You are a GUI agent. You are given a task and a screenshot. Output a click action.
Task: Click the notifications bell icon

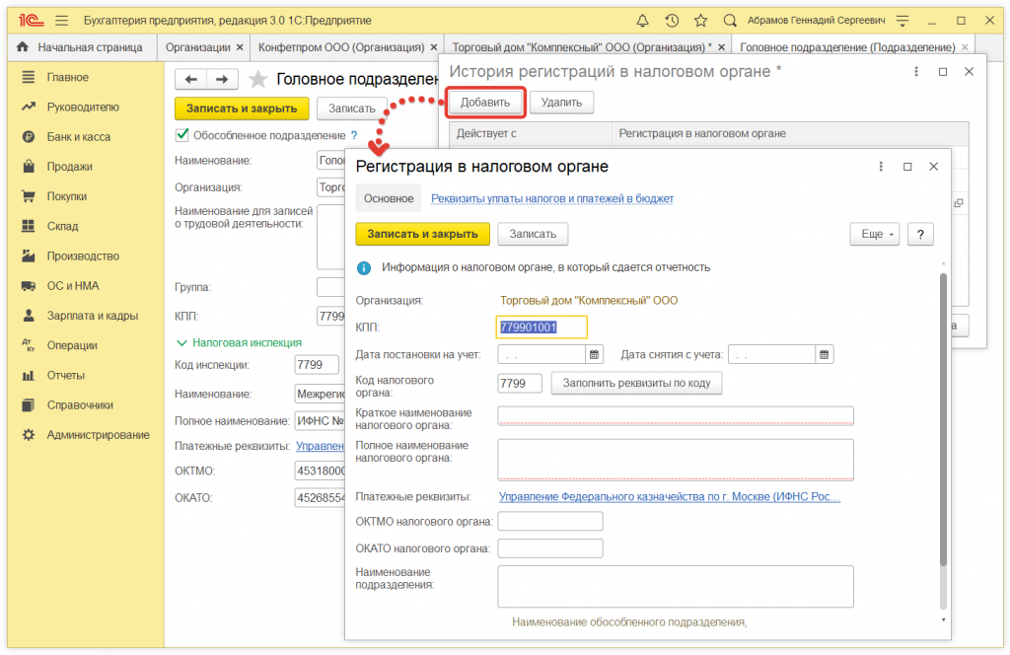point(643,20)
